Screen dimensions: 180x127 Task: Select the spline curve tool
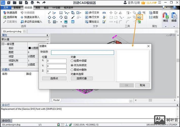(49, 22)
